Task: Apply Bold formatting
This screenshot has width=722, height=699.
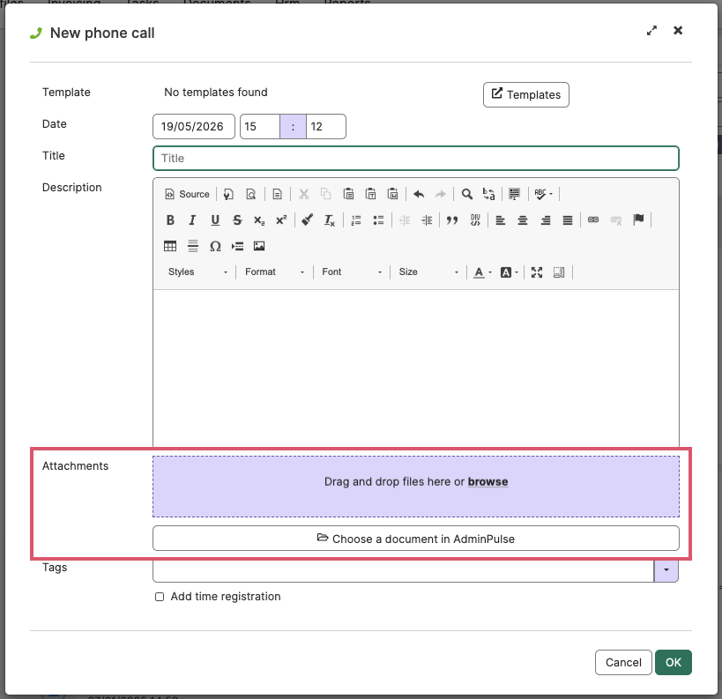Action: click(x=170, y=220)
